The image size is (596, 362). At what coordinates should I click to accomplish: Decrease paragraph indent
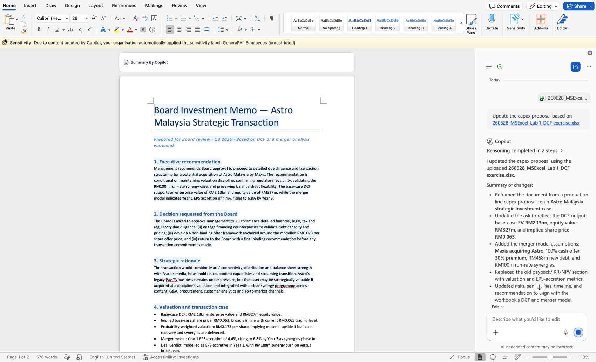point(215,18)
